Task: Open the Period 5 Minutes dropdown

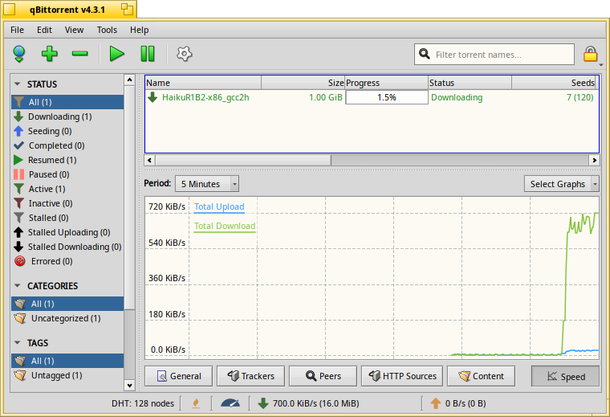Action: coord(207,184)
